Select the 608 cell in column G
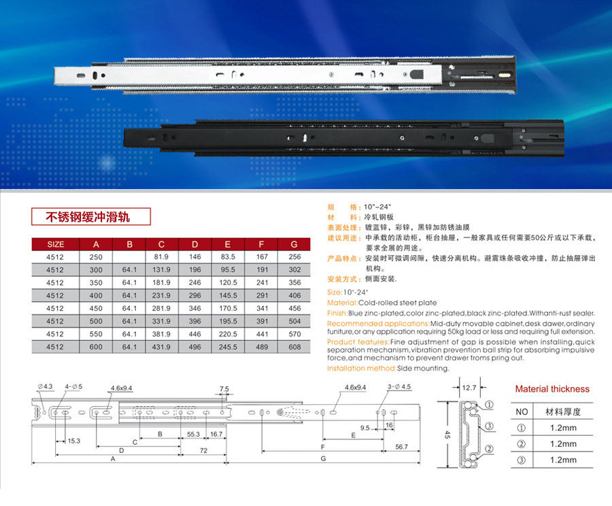 (x=294, y=347)
